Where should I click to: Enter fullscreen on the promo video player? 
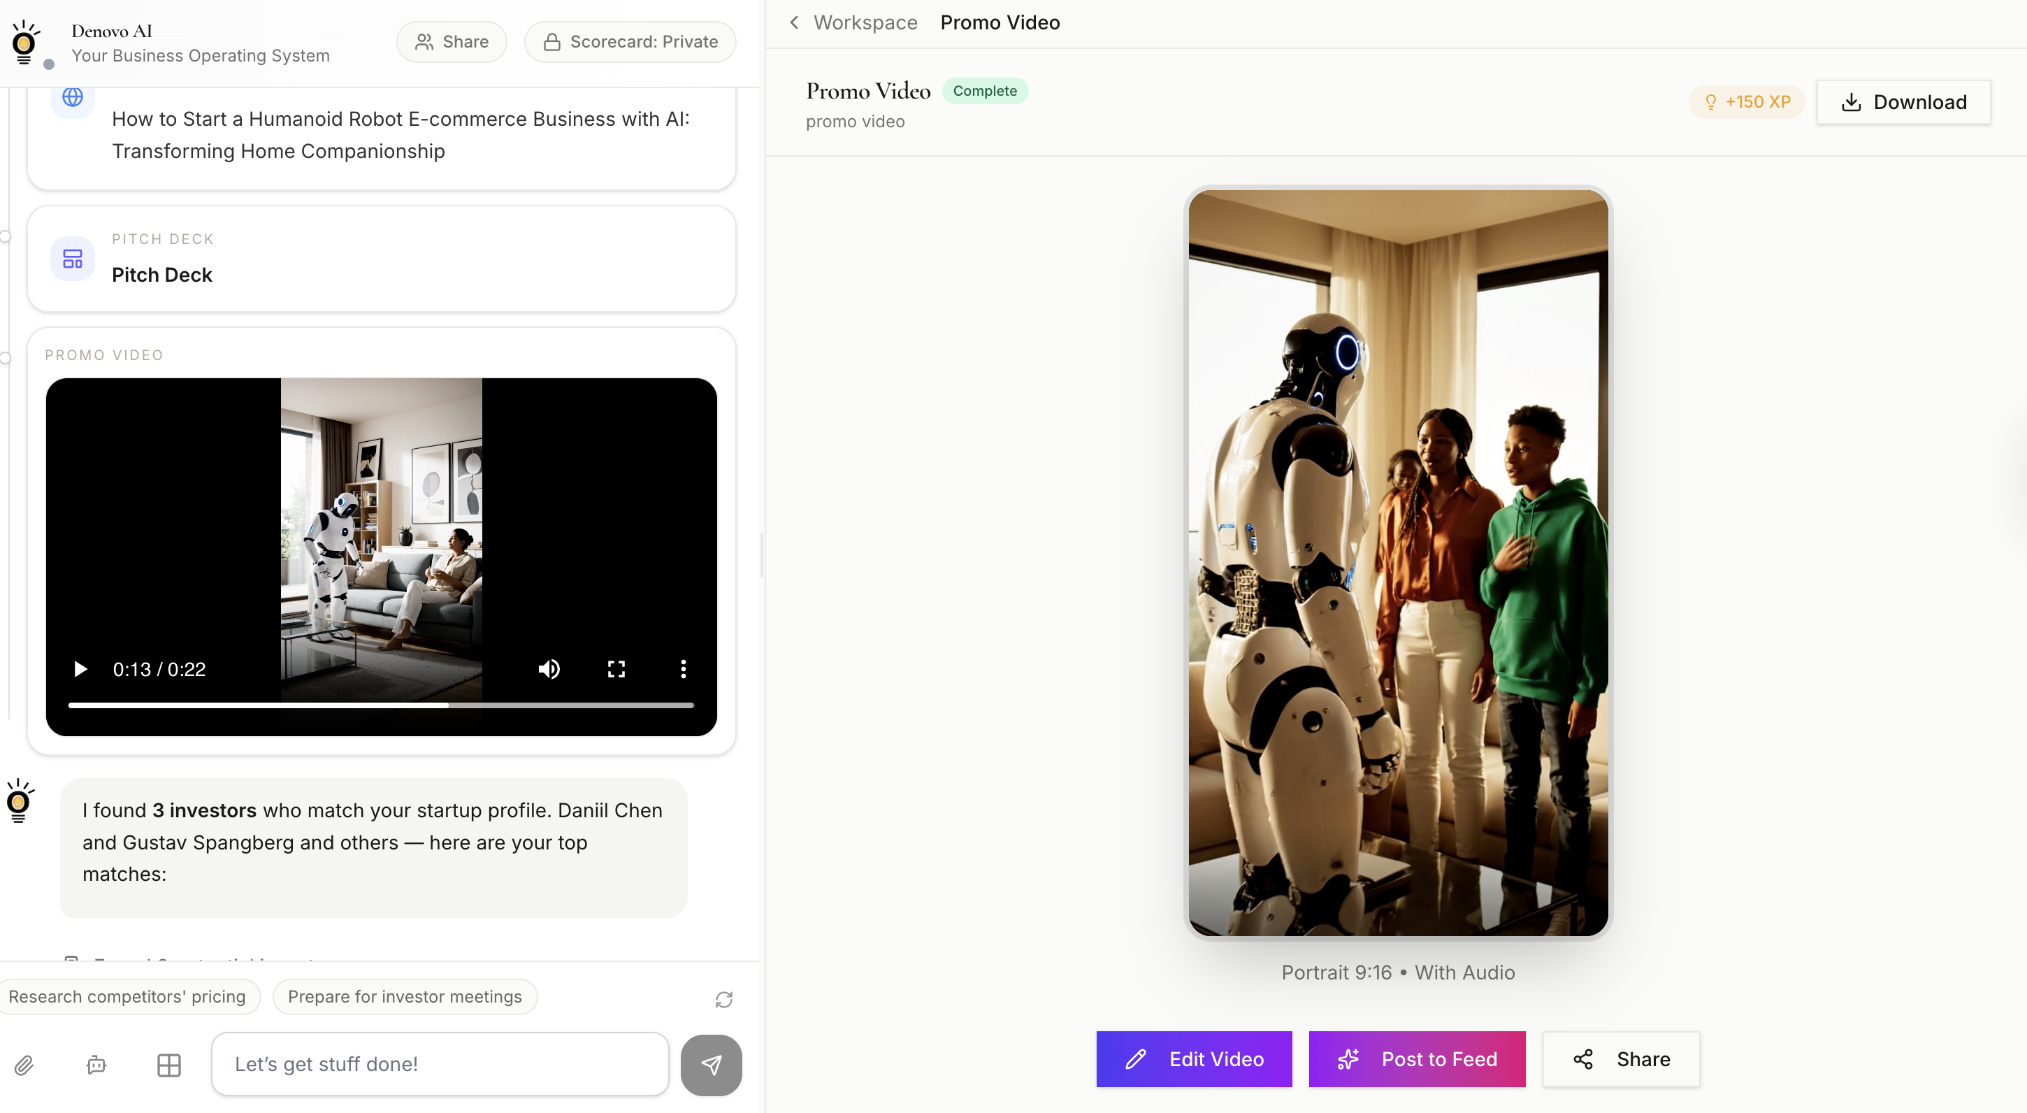click(x=616, y=669)
